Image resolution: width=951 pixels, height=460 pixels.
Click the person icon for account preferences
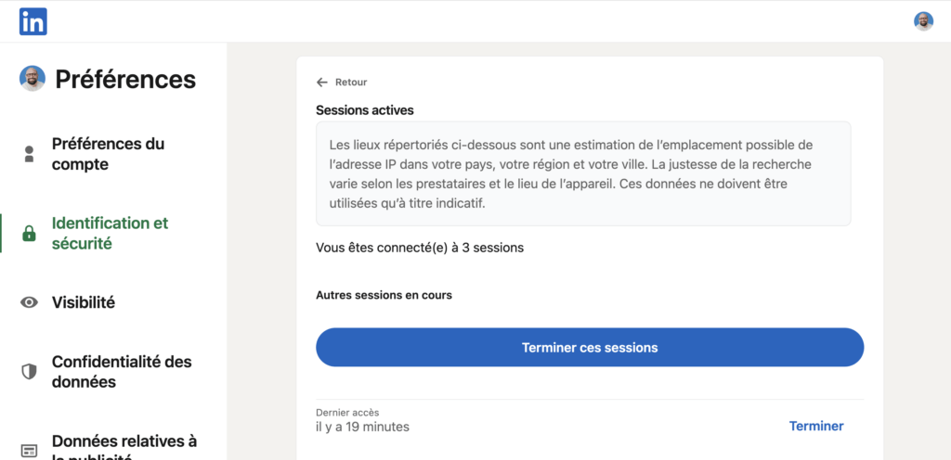pos(30,154)
